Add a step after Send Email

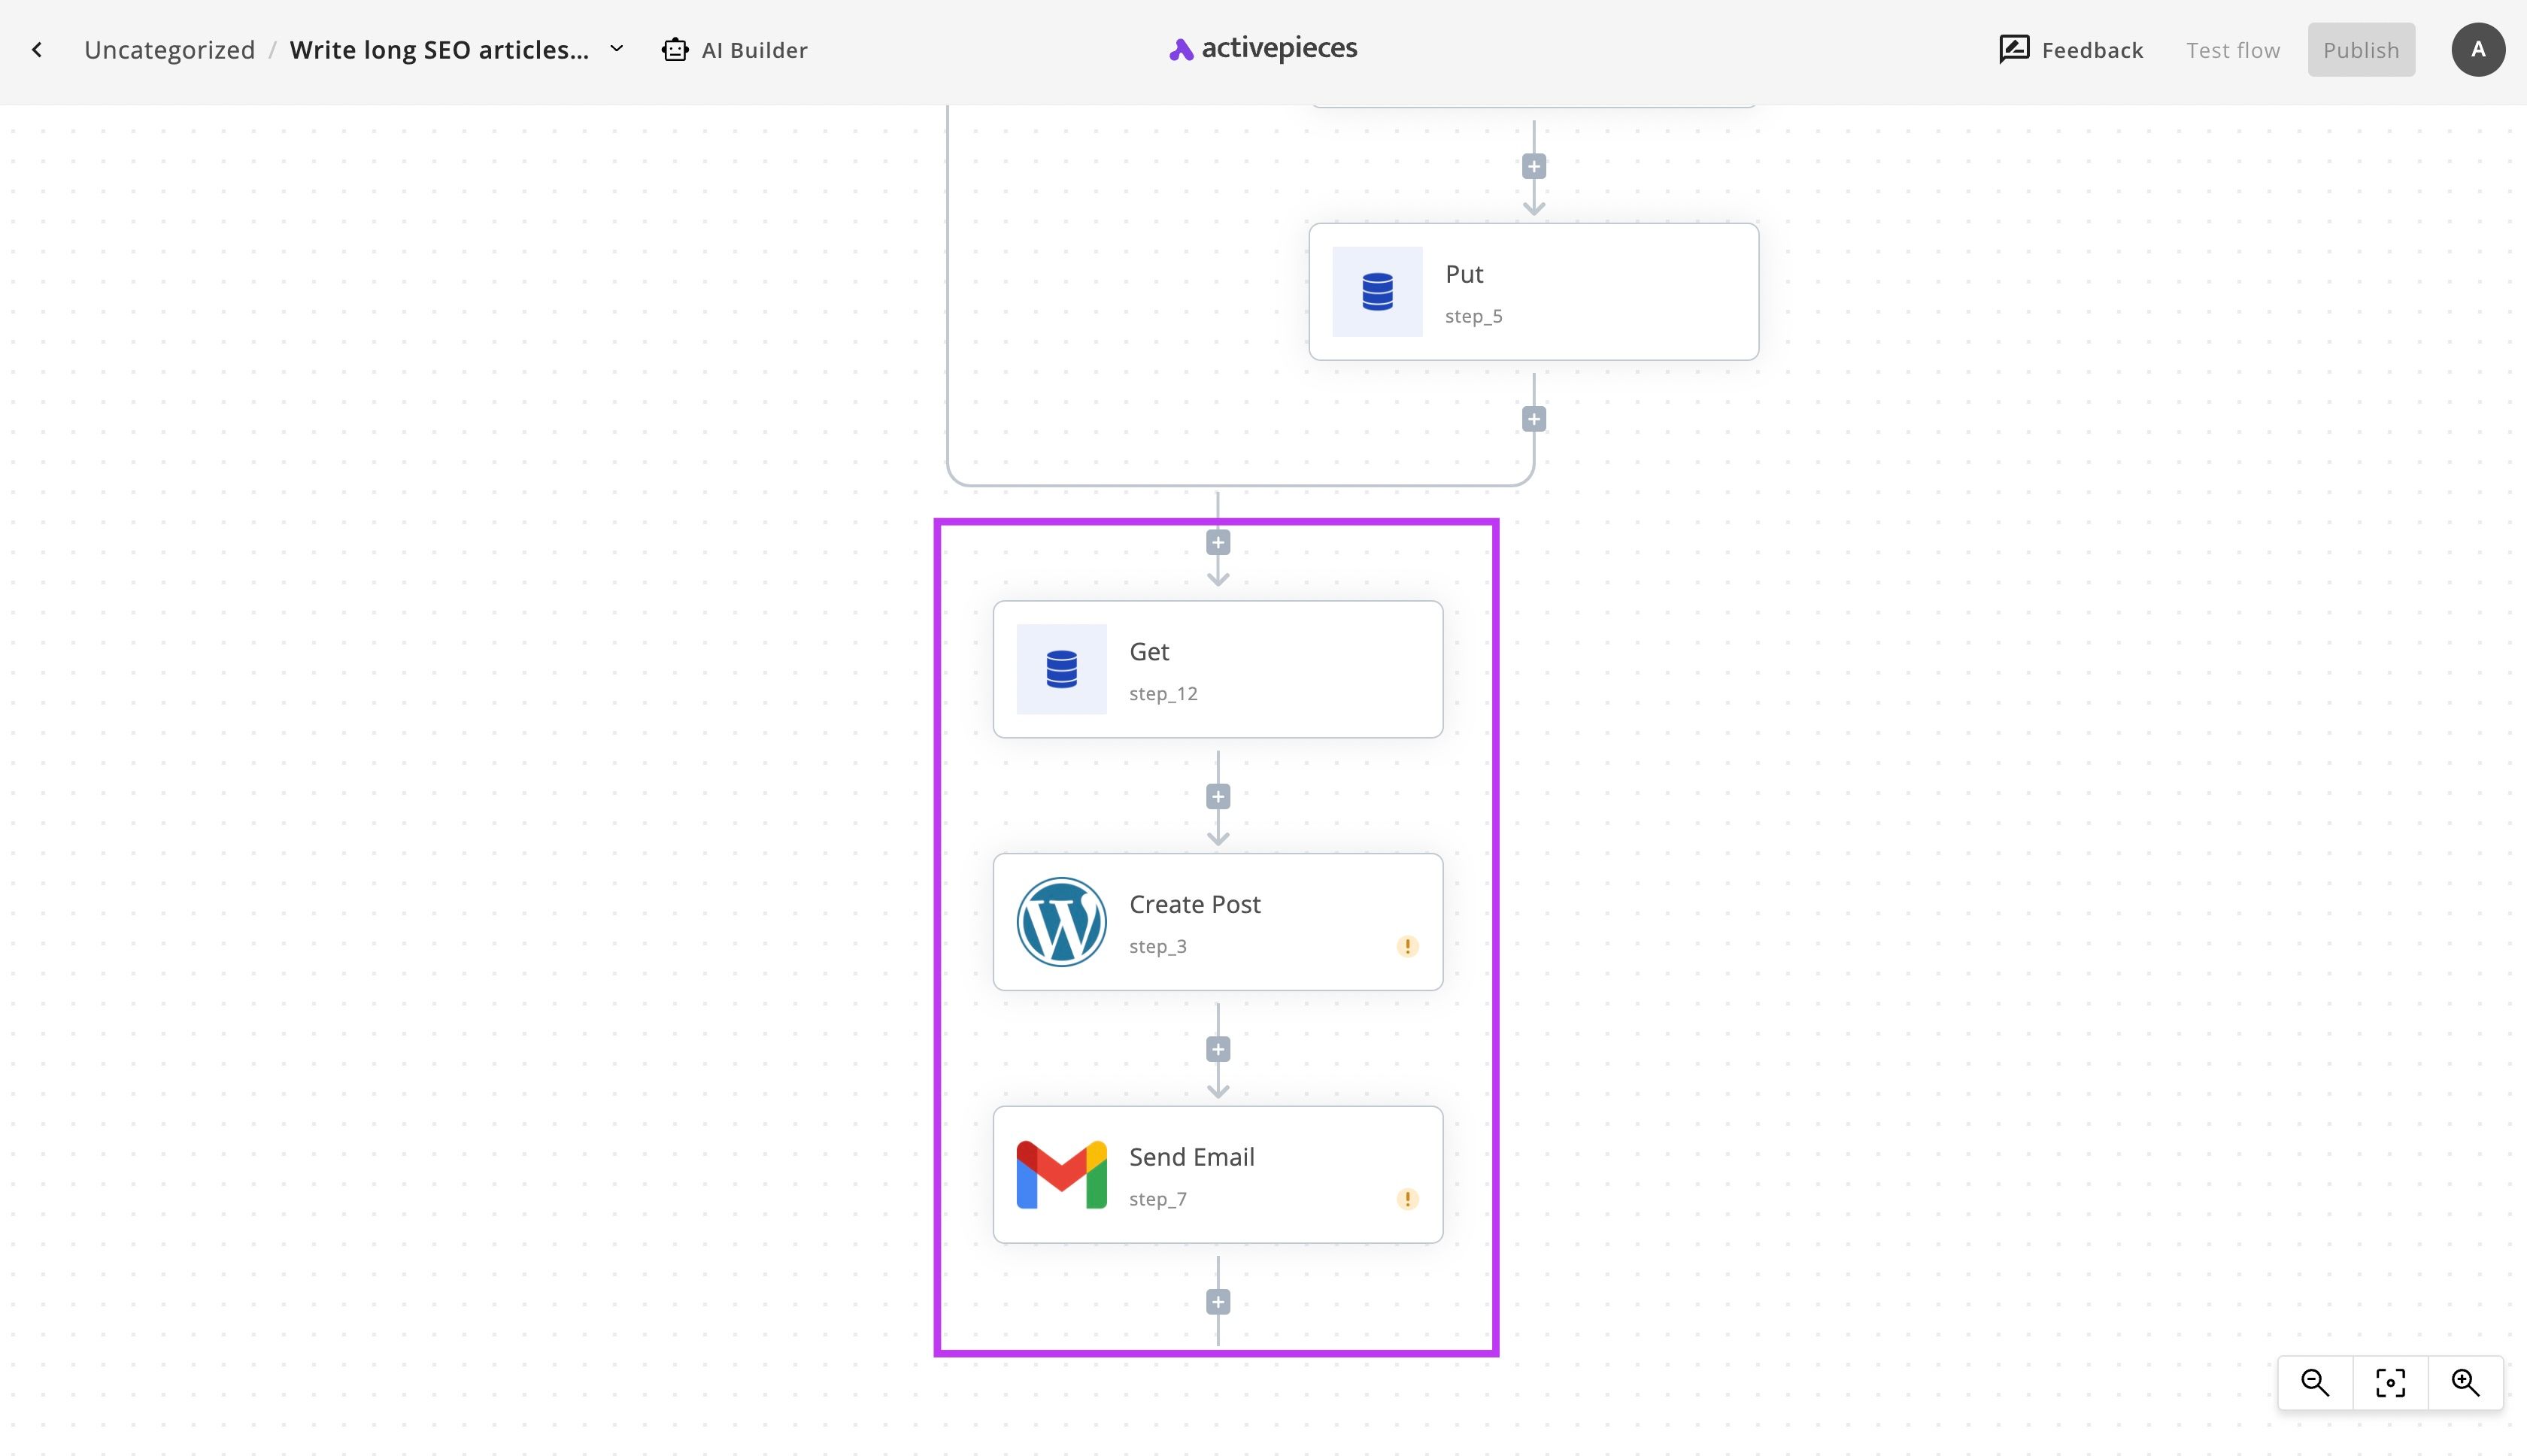coord(1218,1302)
